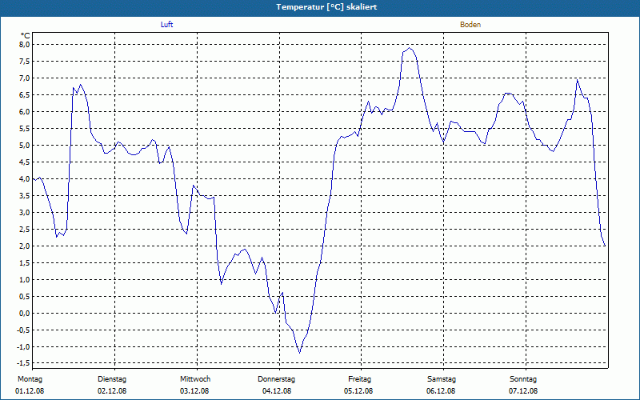Click the "6,0" y-axis value

point(25,111)
